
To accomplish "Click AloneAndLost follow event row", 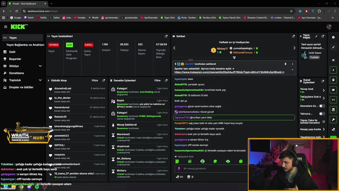I will (x=77, y=90).
